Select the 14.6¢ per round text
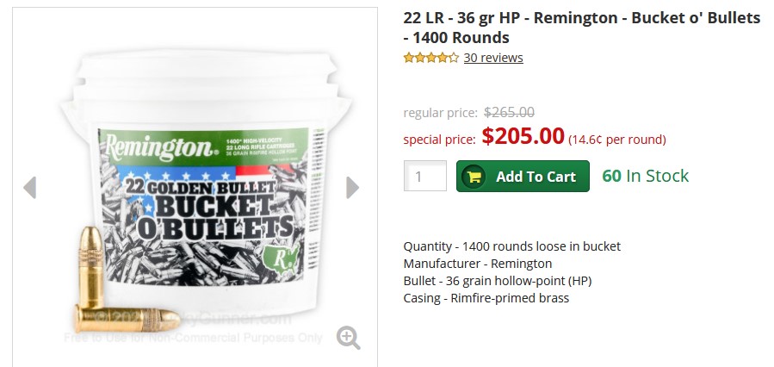774x367 pixels. [617, 140]
